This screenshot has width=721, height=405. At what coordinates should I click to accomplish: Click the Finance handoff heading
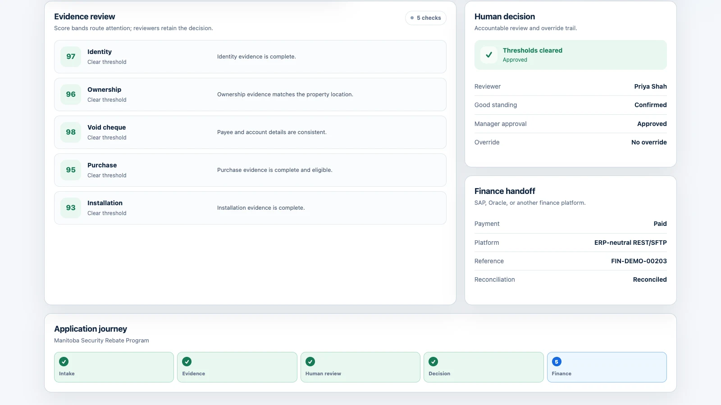click(x=505, y=191)
